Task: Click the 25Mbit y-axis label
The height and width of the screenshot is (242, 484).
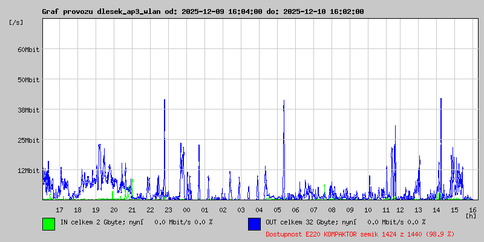Action: pyautogui.click(x=29, y=140)
